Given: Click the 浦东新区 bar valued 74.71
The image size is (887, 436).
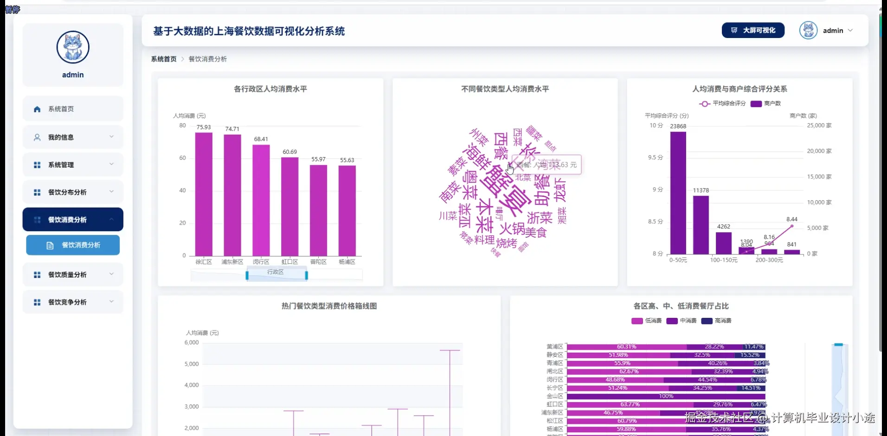Looking at the screenshot, I should [232, 195].
